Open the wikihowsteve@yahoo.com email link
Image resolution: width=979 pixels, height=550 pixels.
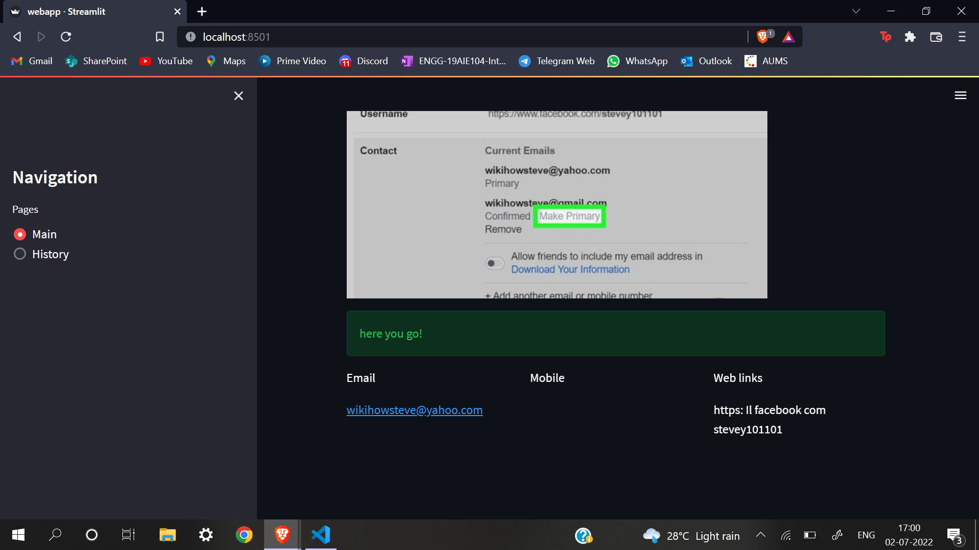point(415,410)
